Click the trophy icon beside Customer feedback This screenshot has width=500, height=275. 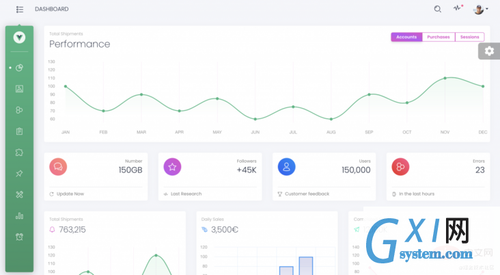point(279,194)
